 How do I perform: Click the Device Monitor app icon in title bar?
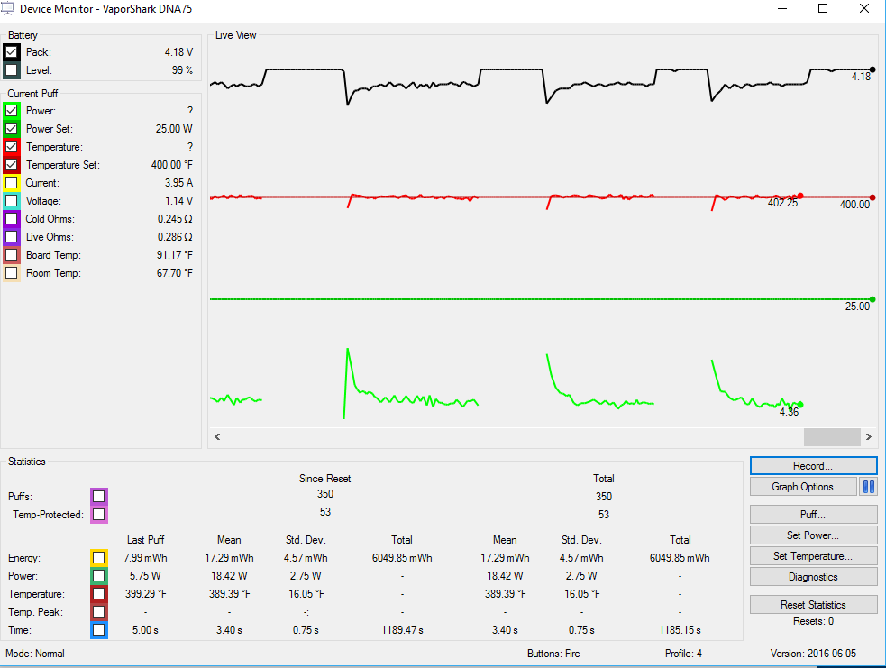click(x=8, y=8)
